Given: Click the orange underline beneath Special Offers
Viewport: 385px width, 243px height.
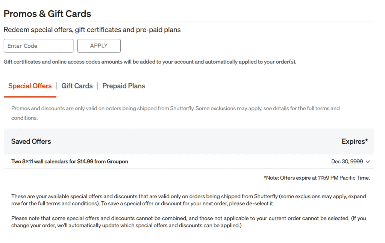Looking at the screenshot, I should pos(30,97).
